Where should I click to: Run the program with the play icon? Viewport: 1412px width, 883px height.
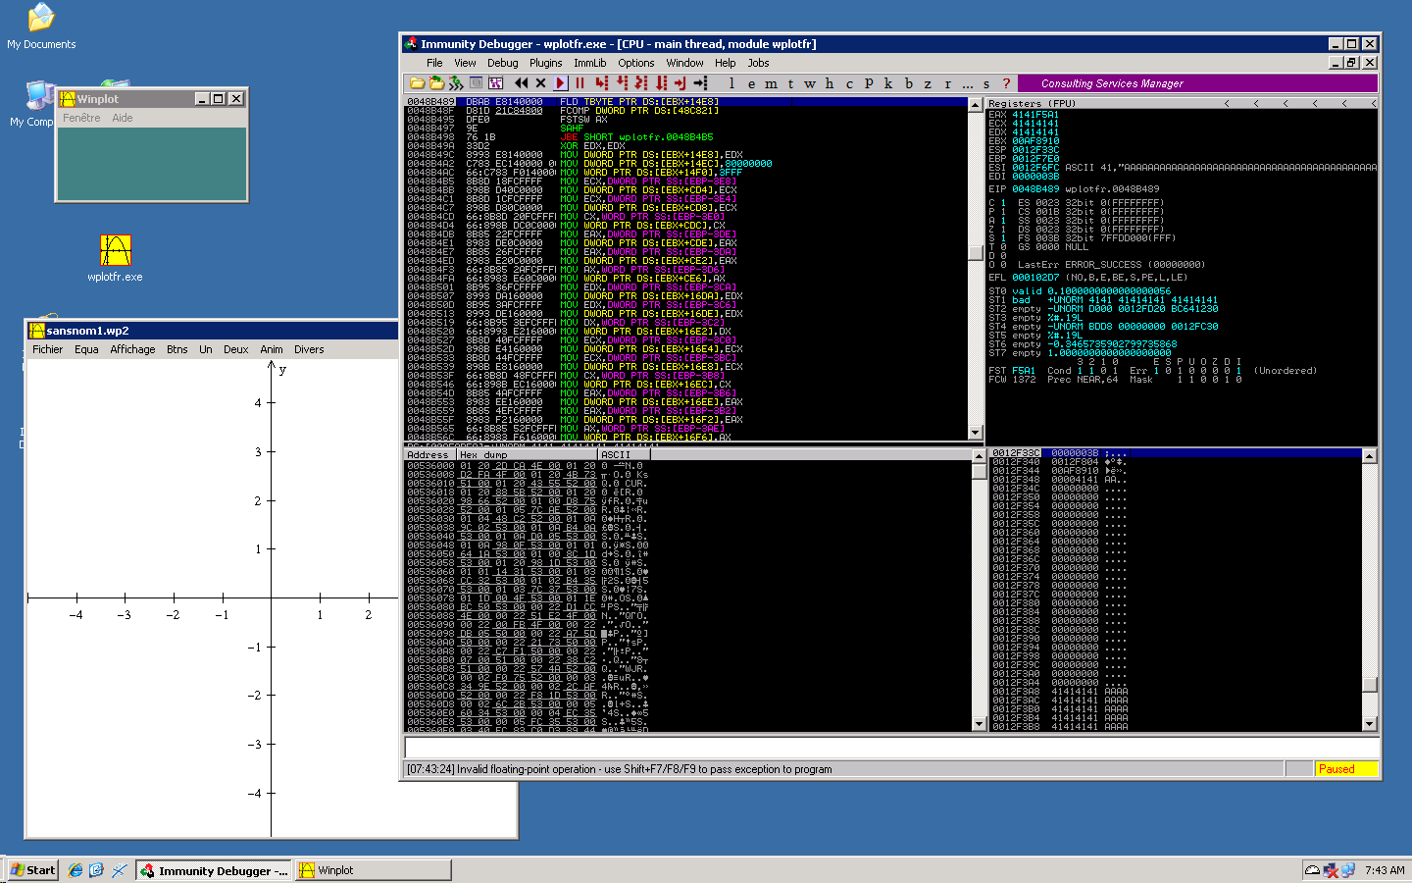pos(560,83)
